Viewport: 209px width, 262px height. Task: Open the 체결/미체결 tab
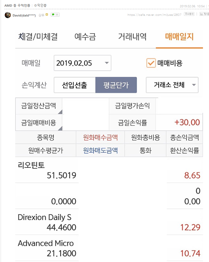coord(38,37)
